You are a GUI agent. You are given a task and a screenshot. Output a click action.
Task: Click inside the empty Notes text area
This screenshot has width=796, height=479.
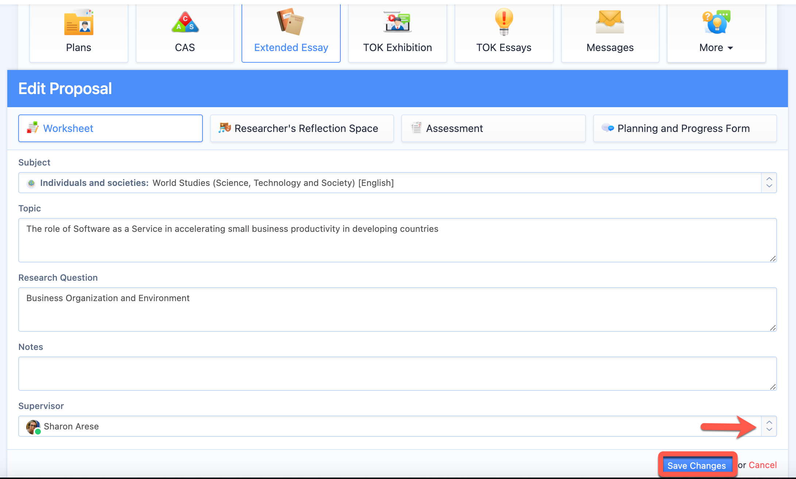point(398,374)
